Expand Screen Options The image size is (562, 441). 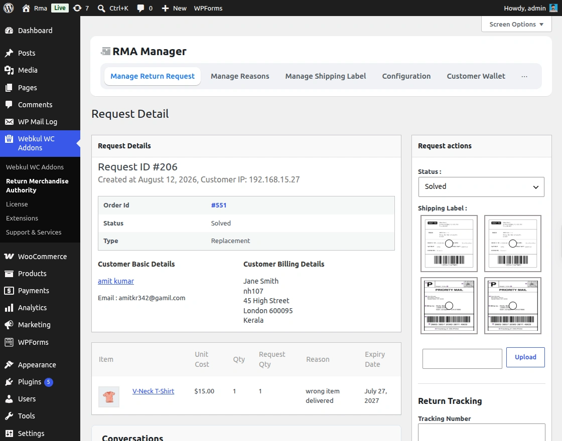(x=516, y=25)
